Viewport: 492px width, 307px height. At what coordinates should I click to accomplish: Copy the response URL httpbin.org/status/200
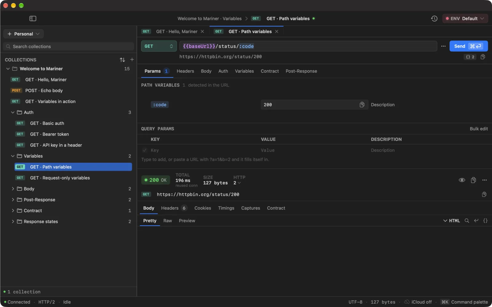tap(484, 194)
